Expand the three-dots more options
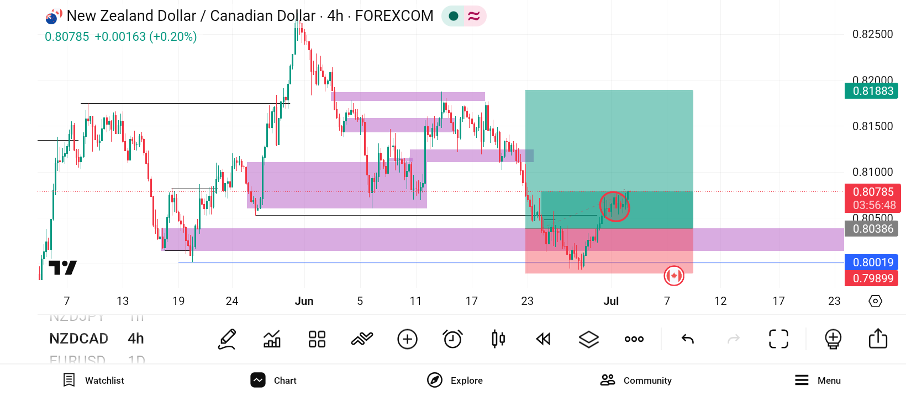 click(634, 339)
